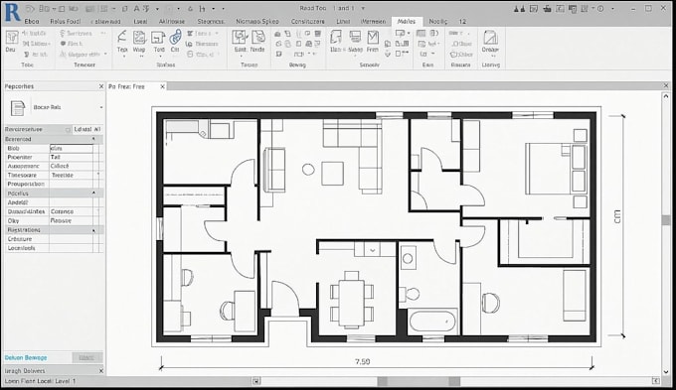Click the help circle icon in the title bar
Screen dimensions: 676x390
coord(600,8)
